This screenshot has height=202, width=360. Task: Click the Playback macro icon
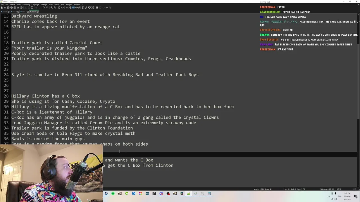(x=103, y=8)
